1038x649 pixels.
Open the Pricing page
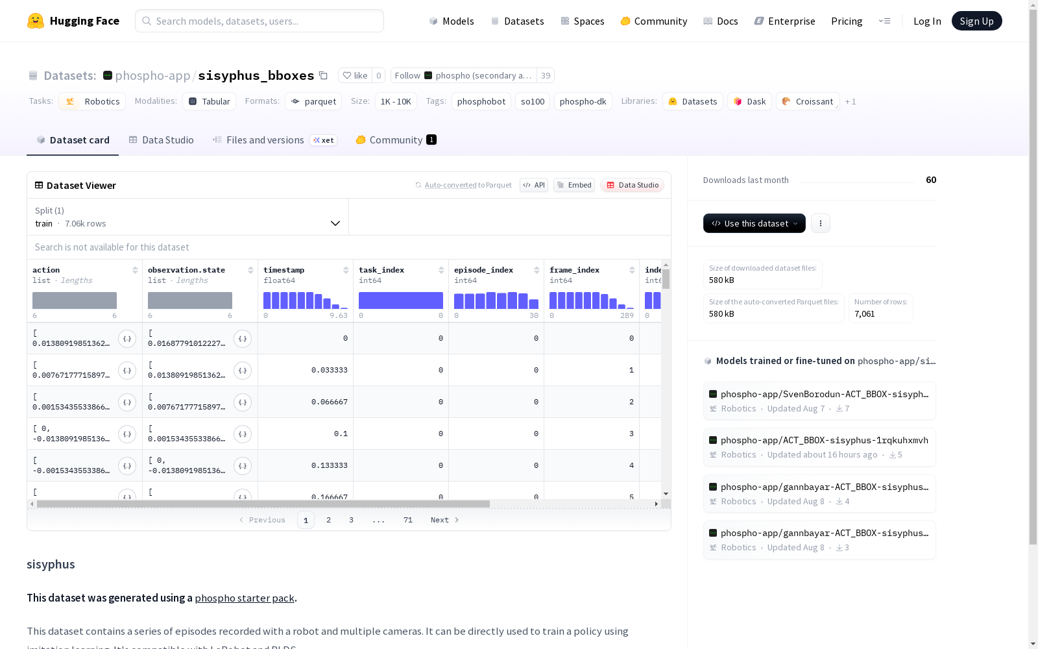(x=847, y=21)
